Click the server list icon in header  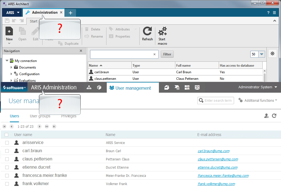[177, 87]
